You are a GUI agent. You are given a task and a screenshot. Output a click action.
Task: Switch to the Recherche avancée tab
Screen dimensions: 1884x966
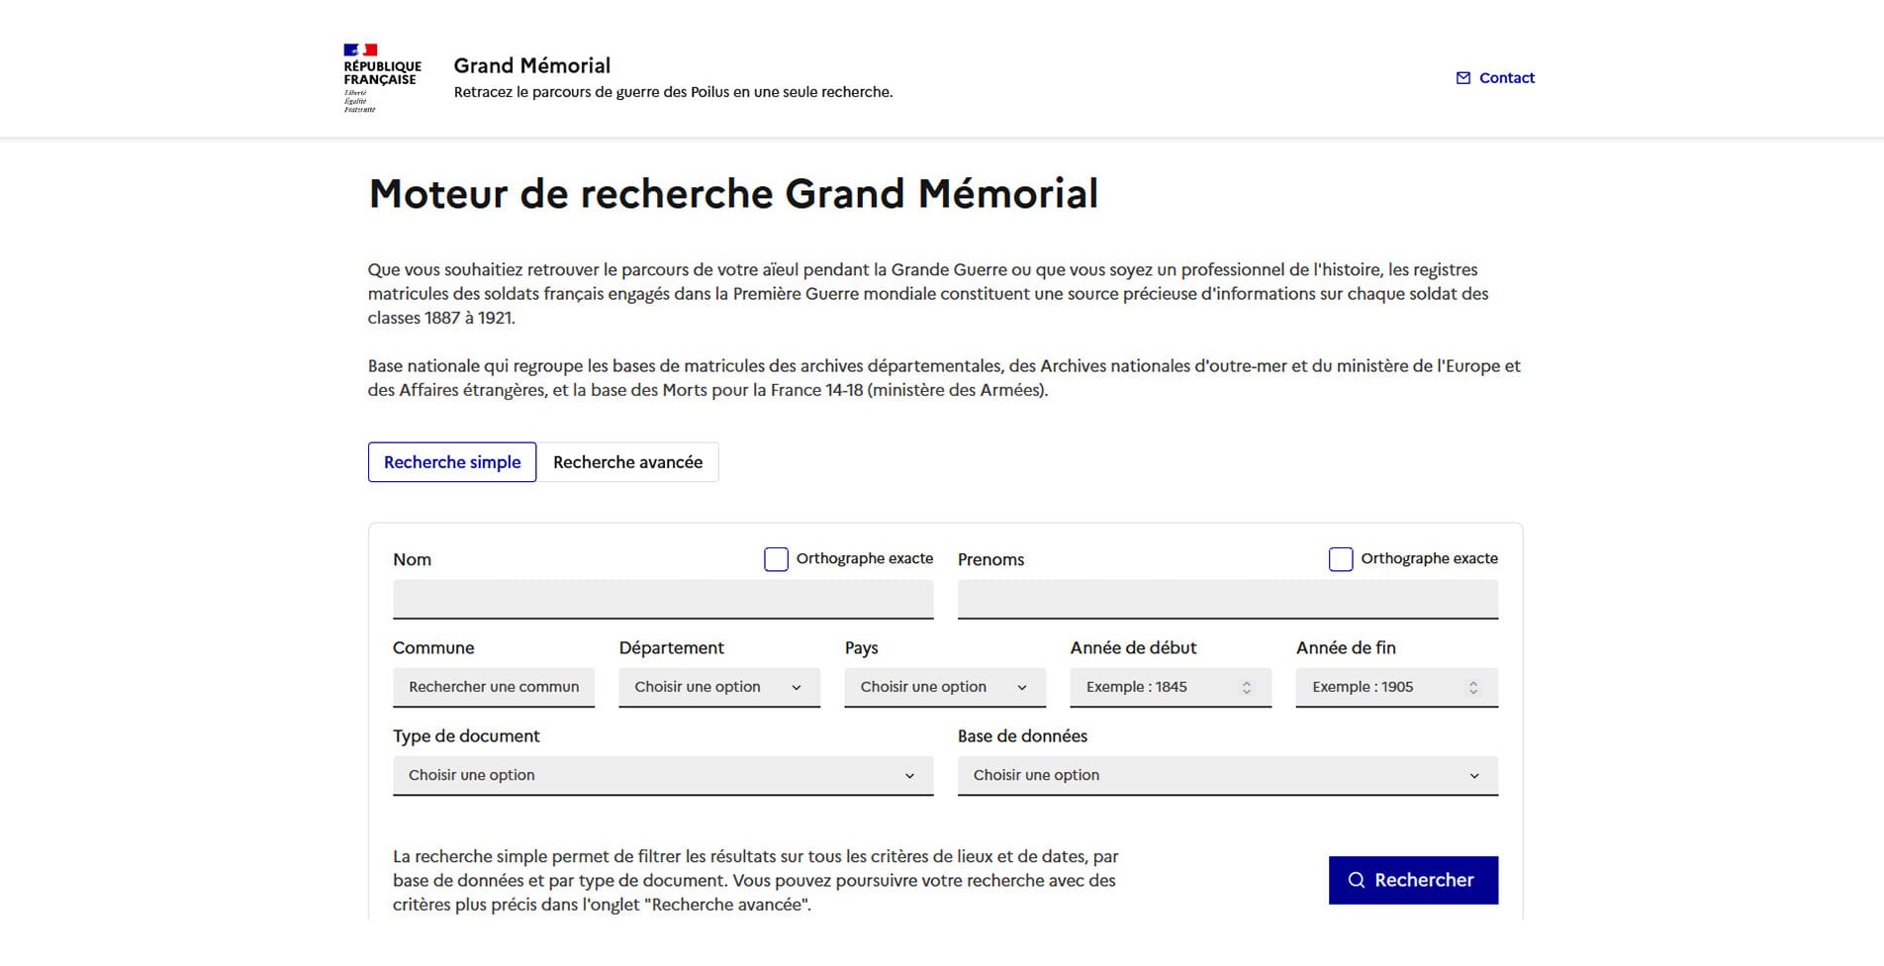627,462
